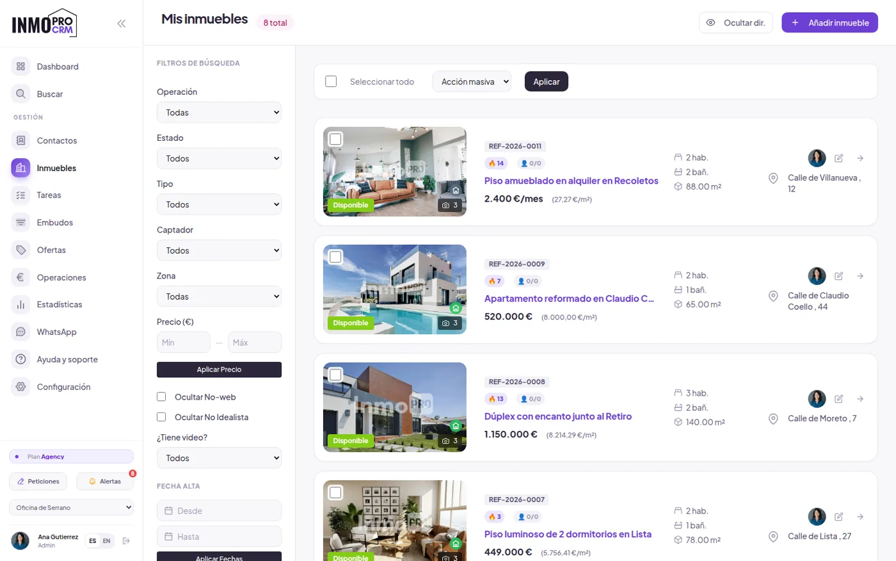896x561 pixels.
Task: Select the REF-2026-0009 property checkbox
Action: coord(335,257)
